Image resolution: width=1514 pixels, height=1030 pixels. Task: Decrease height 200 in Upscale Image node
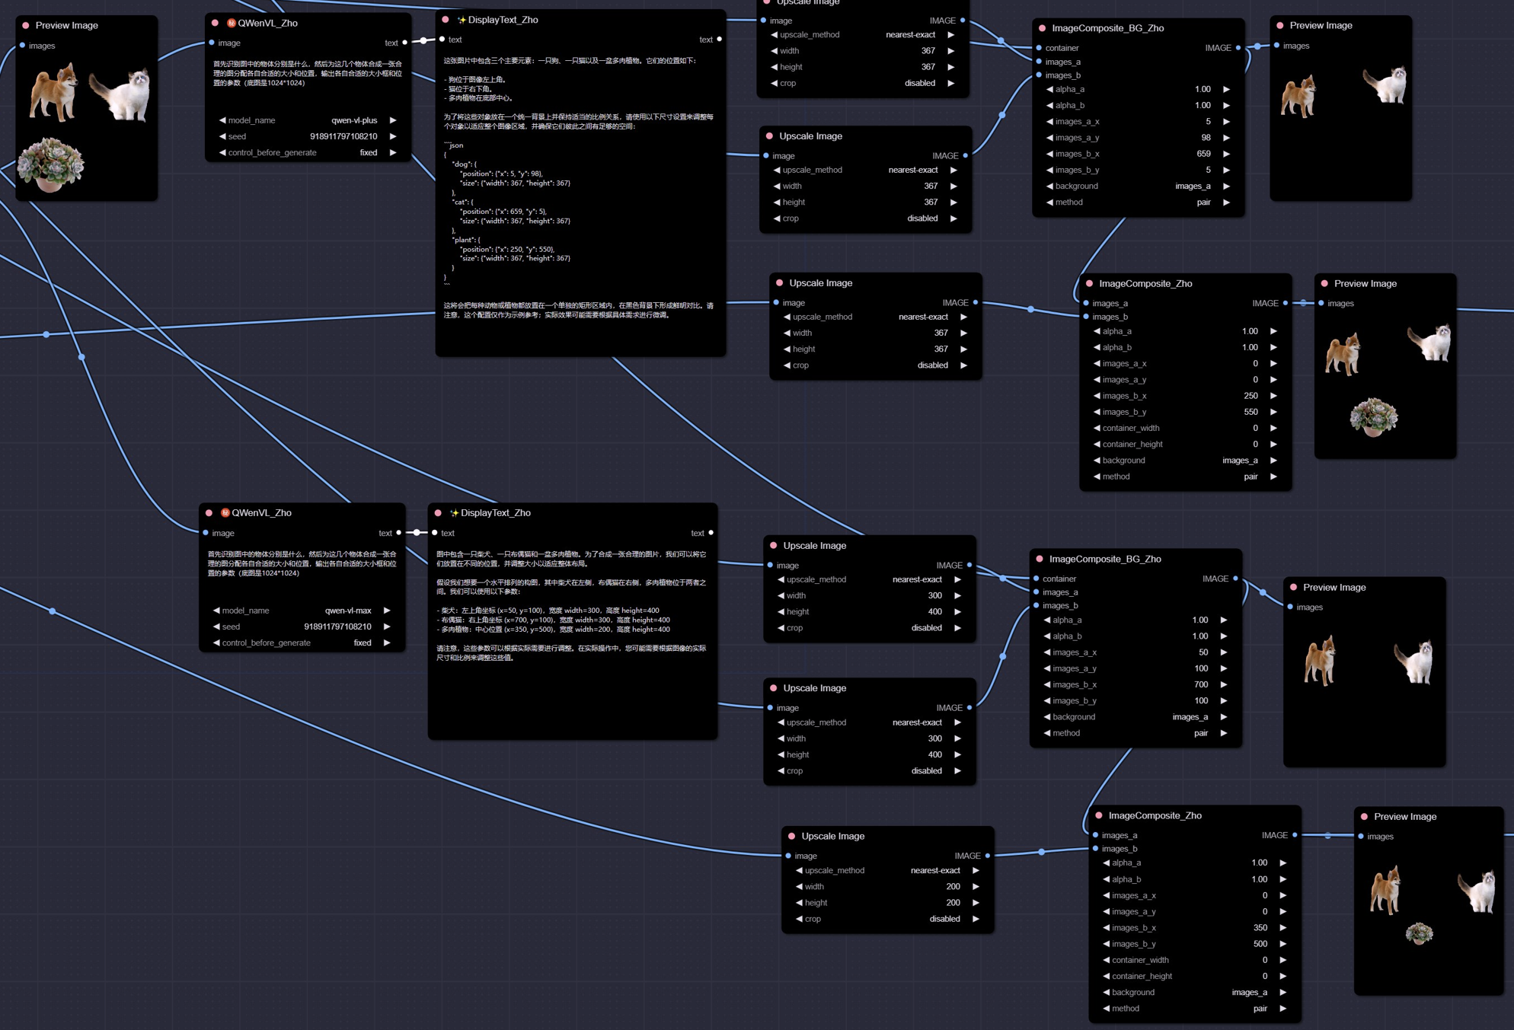coord(799,903)
